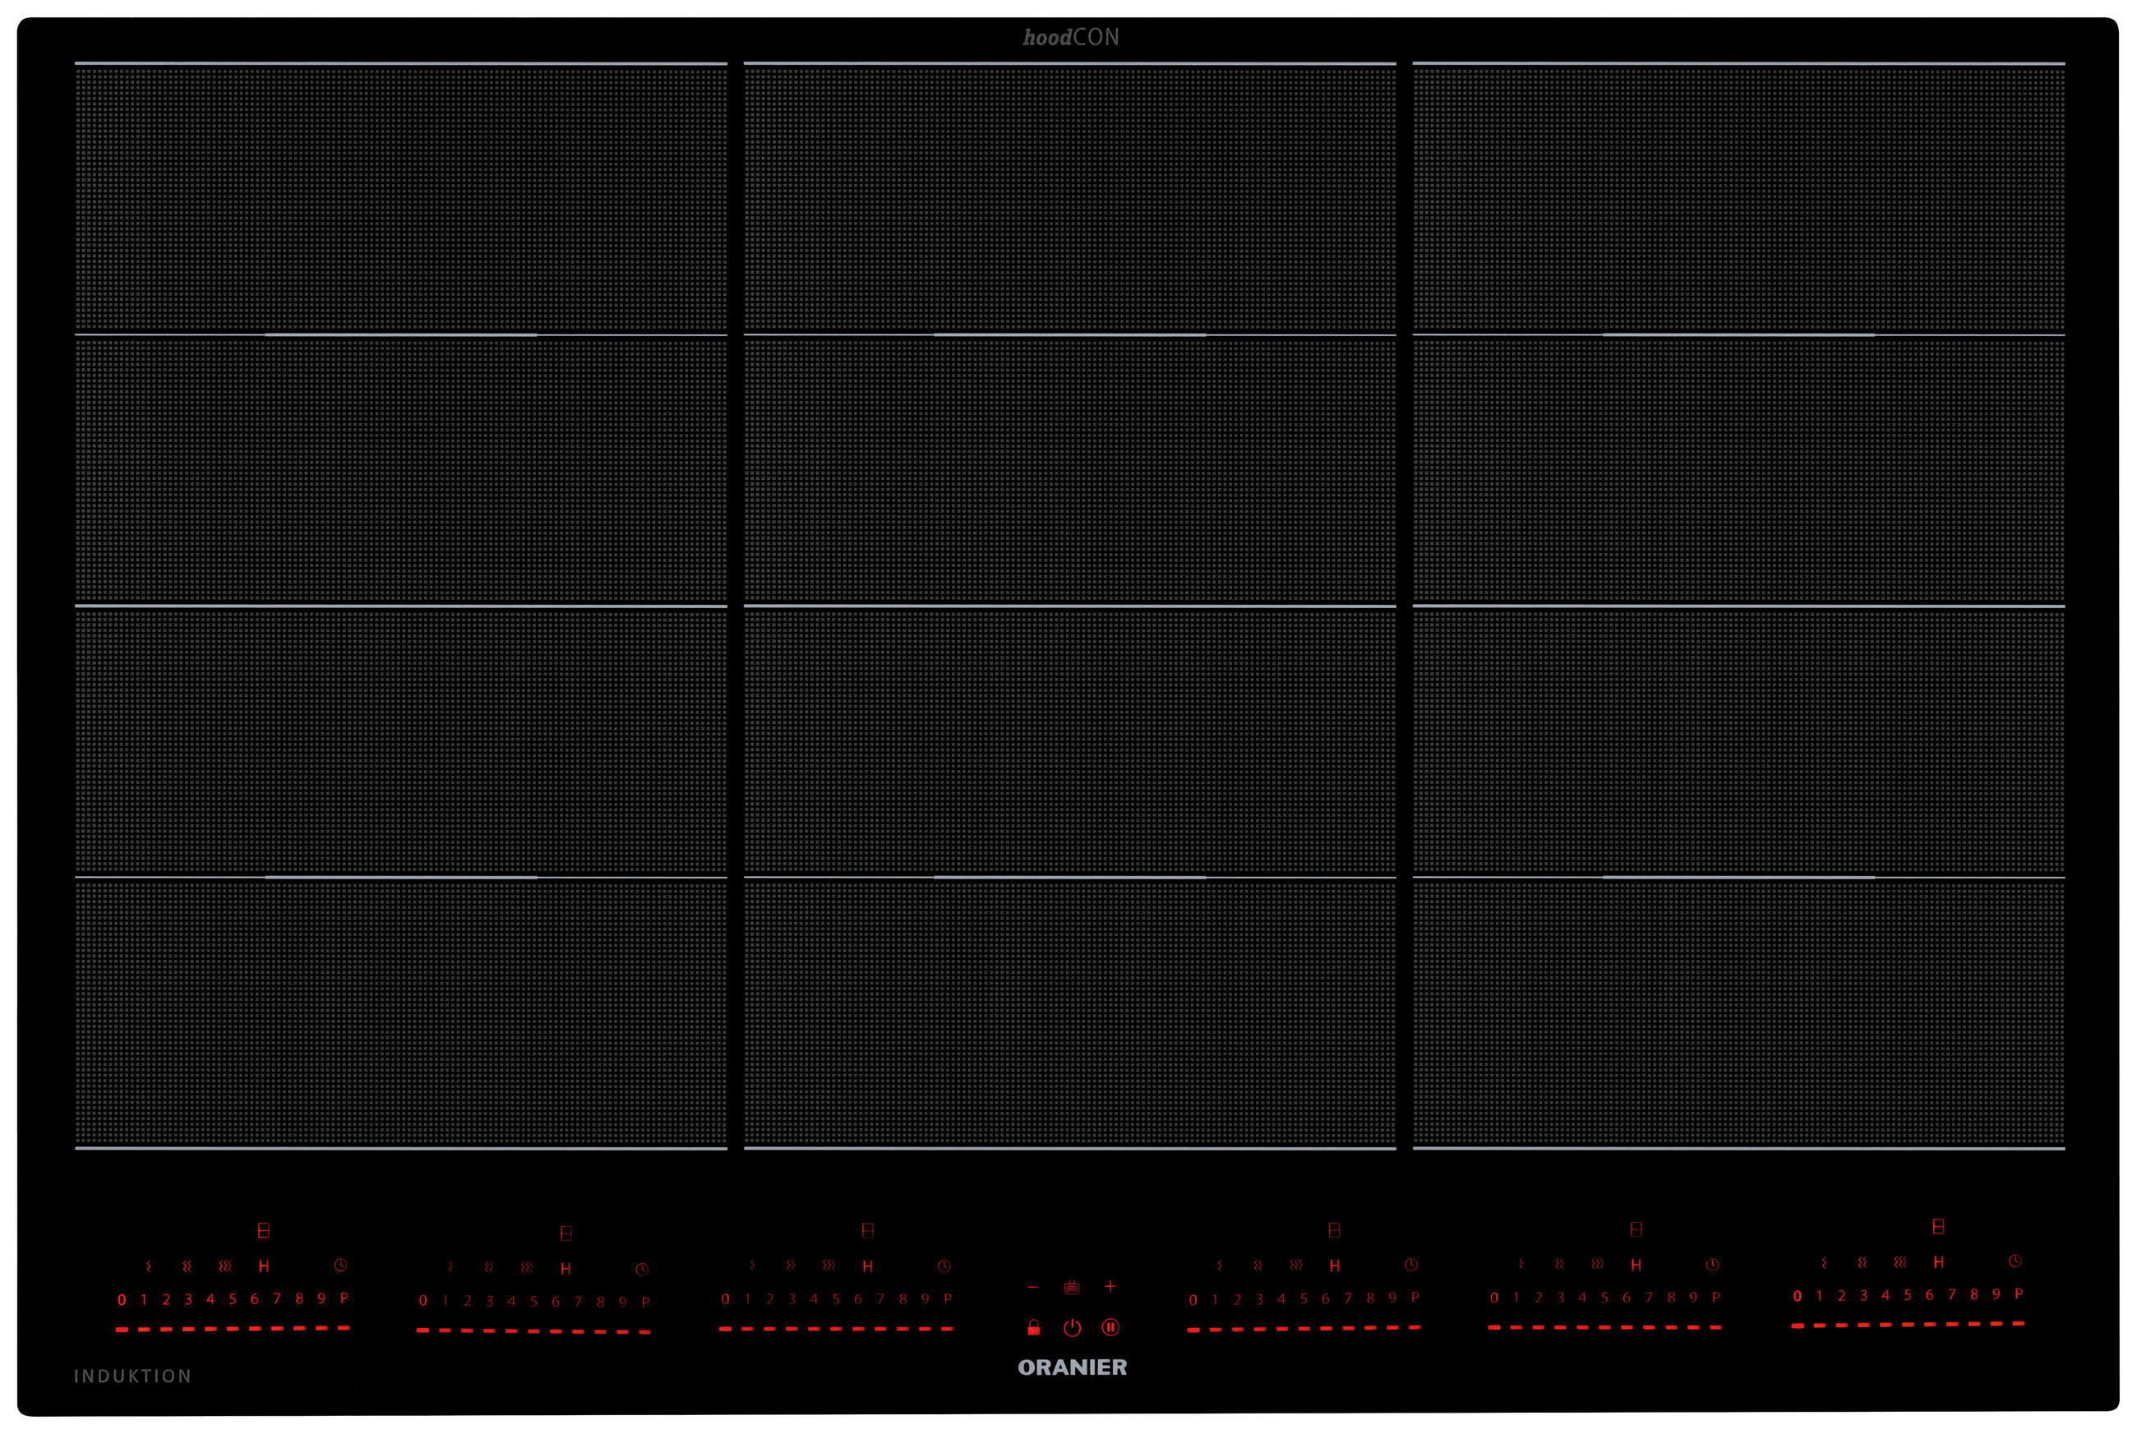
Task: Tap double-wave warming icon on rightmost zone
Action: click(x=1862, y=1263)
